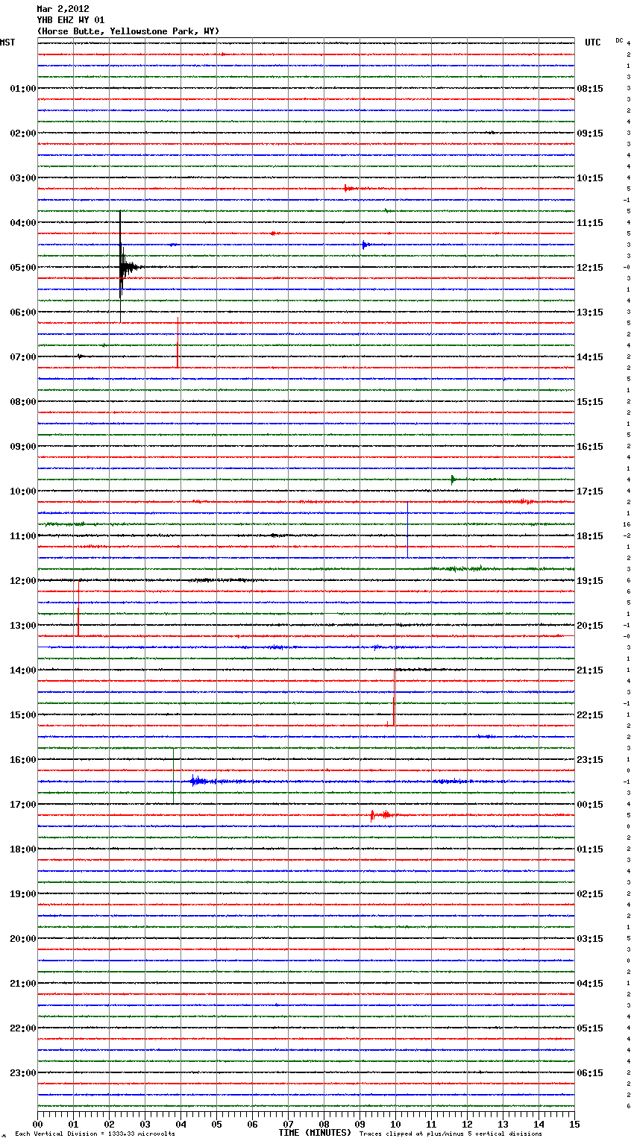This screenshot has height=1144, width=634.
Task: Click minute tick '03' on bottom axis
Action: coord(145,1124)
